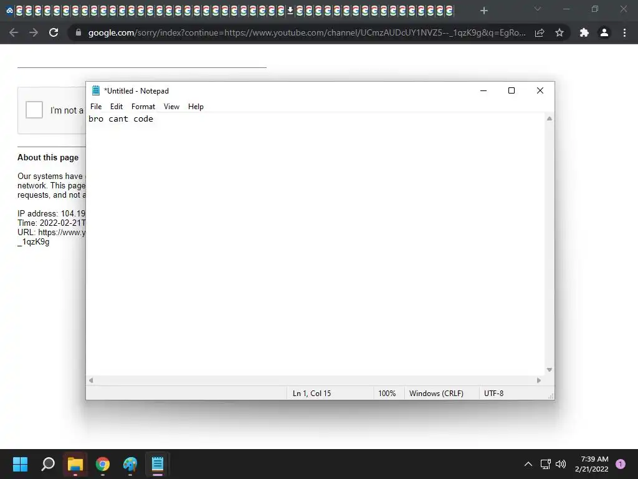Click Notepad horizontal scroll left arrow

91,380
